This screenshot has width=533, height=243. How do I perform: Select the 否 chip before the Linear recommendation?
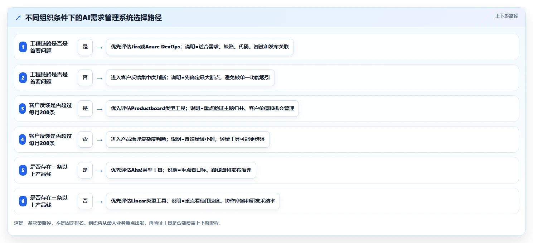tap(85, 201)
